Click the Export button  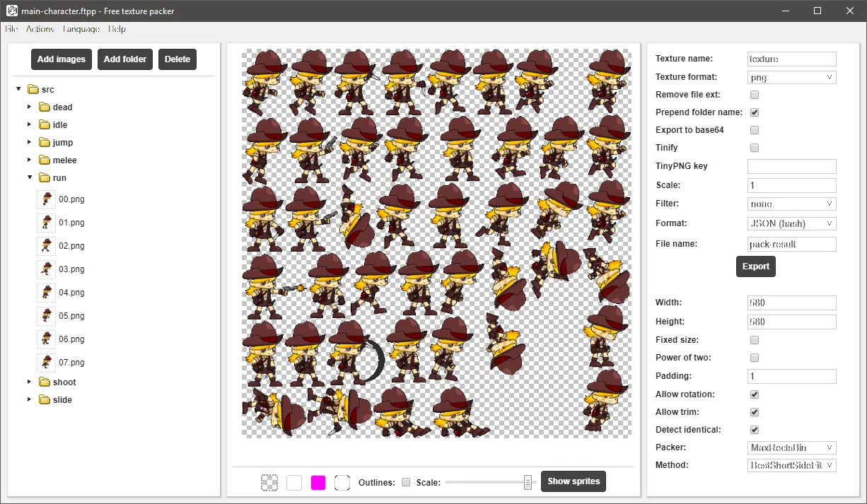[756, 266]
